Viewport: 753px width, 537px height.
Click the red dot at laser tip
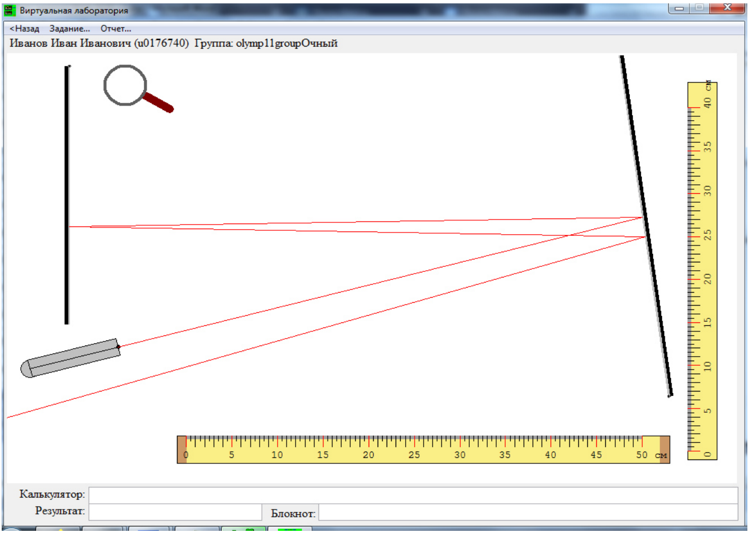pos(119,347)
